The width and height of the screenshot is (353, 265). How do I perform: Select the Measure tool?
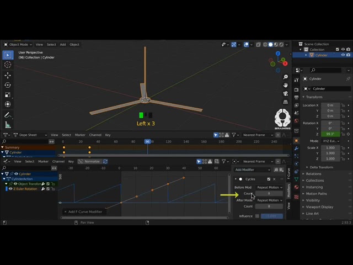[8, 125]
